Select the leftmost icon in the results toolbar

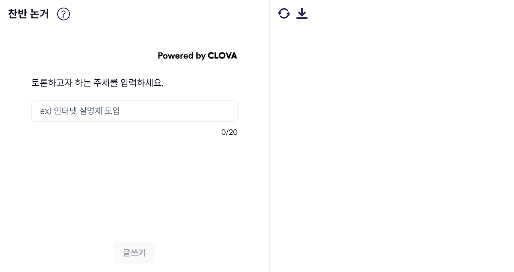pos(284,13)
